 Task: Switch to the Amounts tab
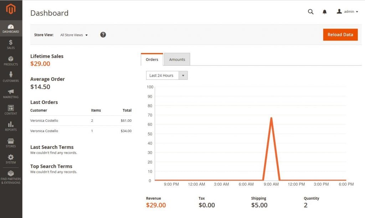tap(177, 59)
